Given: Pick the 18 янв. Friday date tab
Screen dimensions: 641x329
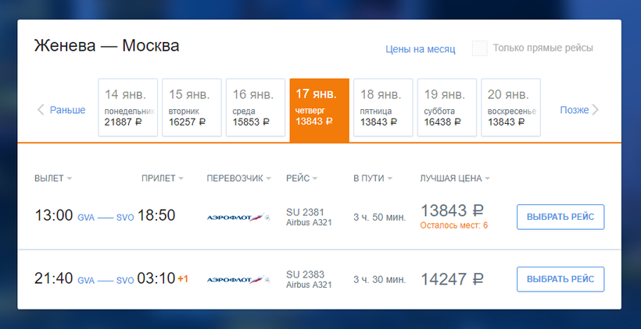Looking at the screenshot, I should click(383, 108).
